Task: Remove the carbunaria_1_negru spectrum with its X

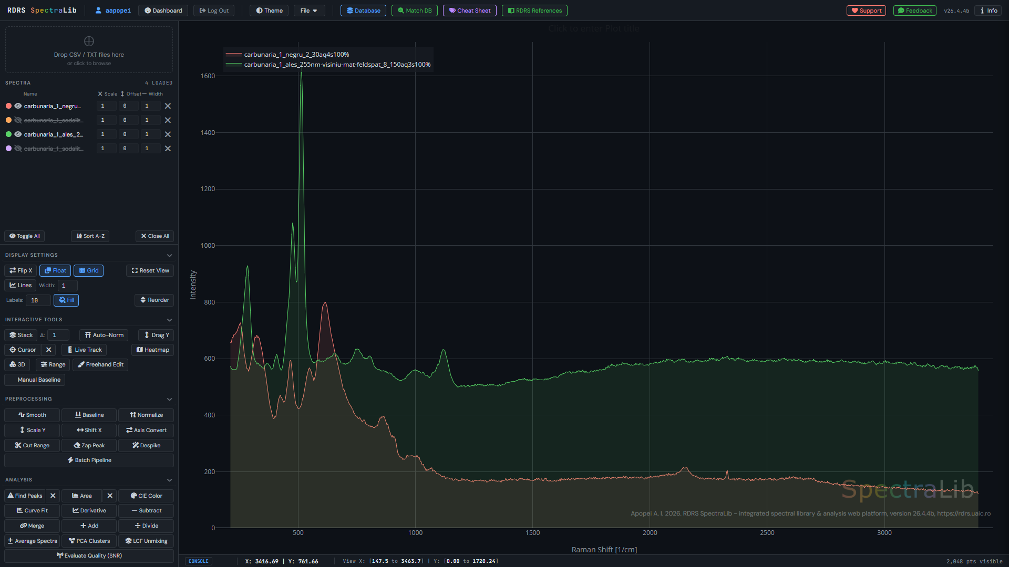Action: pos(168,106)
